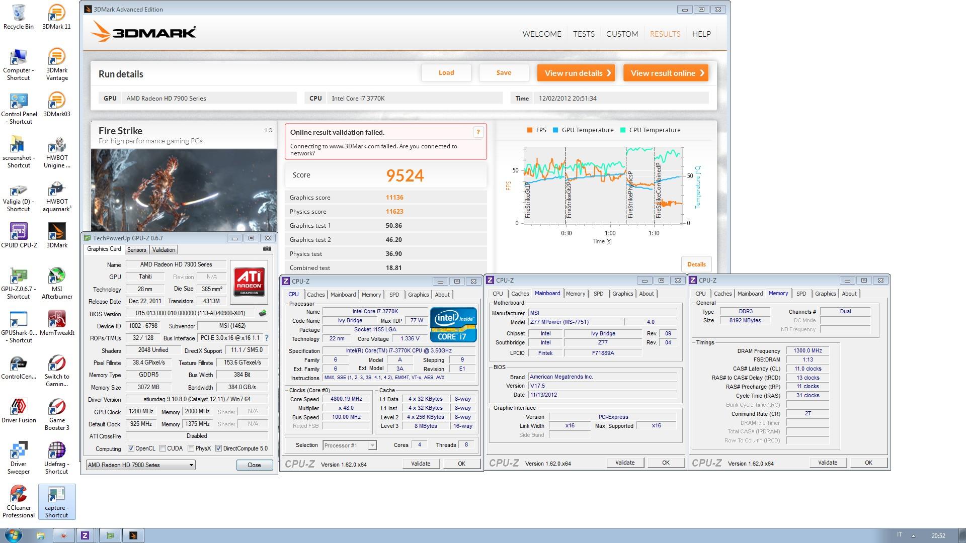
Task: Open the Windows Explorer taskbar icon
Action: (x=40, y=535)
